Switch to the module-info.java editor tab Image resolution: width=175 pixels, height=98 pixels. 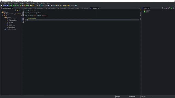[x=28, y=8]
